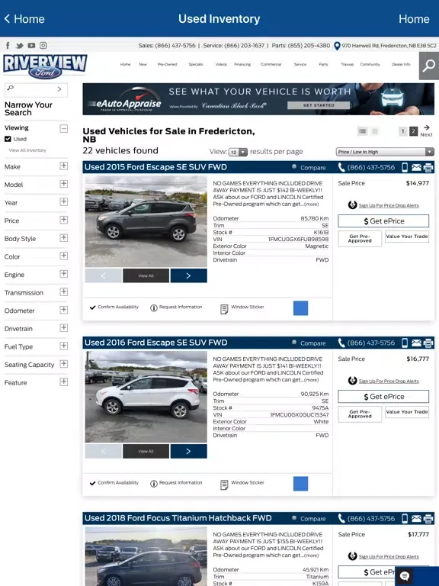This screenshot has height=586, width=439.
Task: Confirm Availability for 2016 Escape
Action: click(x=114, y=483)
